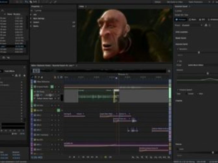Mute the SFX 1 track
The width and height of the screenshot is (218, 163).
pyautogui.click(x=52, y=115)
